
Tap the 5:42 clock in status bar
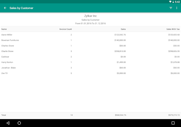point(177,2)
